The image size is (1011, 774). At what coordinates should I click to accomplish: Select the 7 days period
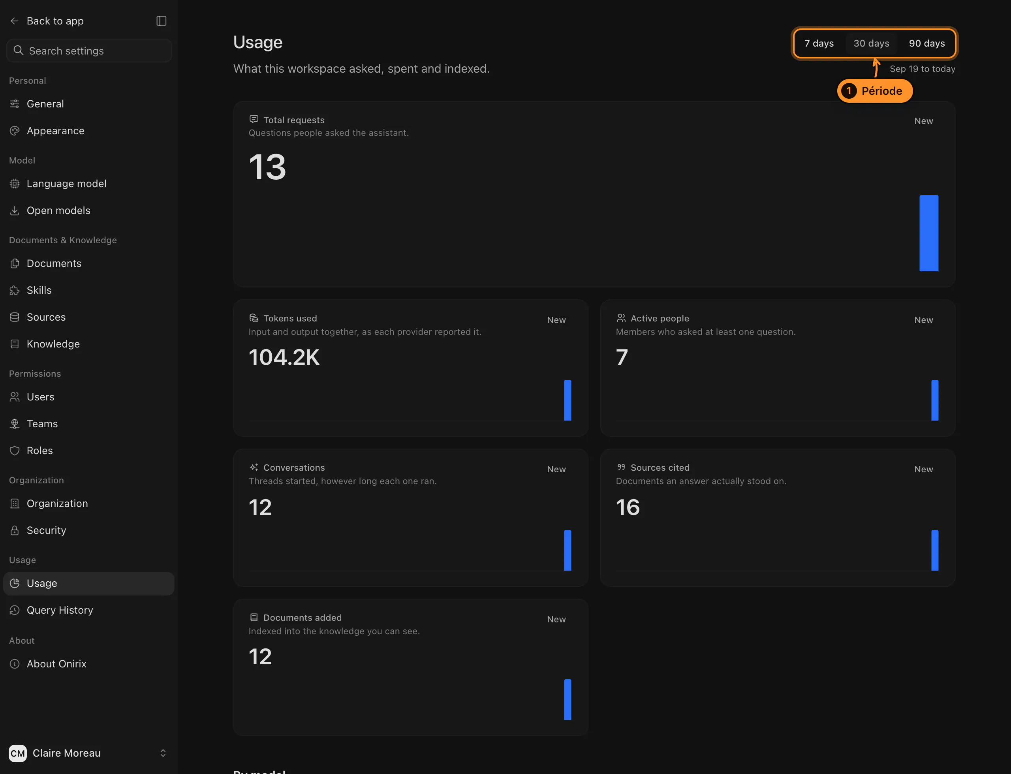(819, 43)
